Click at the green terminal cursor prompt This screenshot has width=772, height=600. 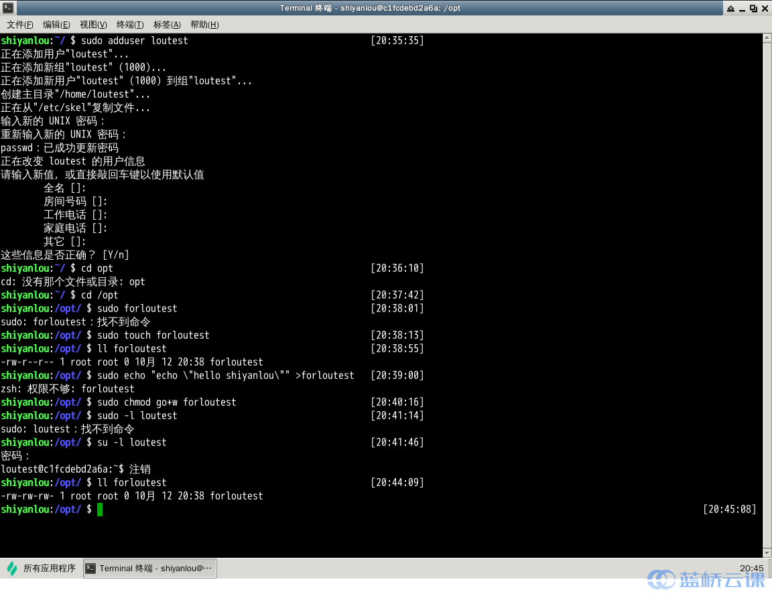point(100,510)
